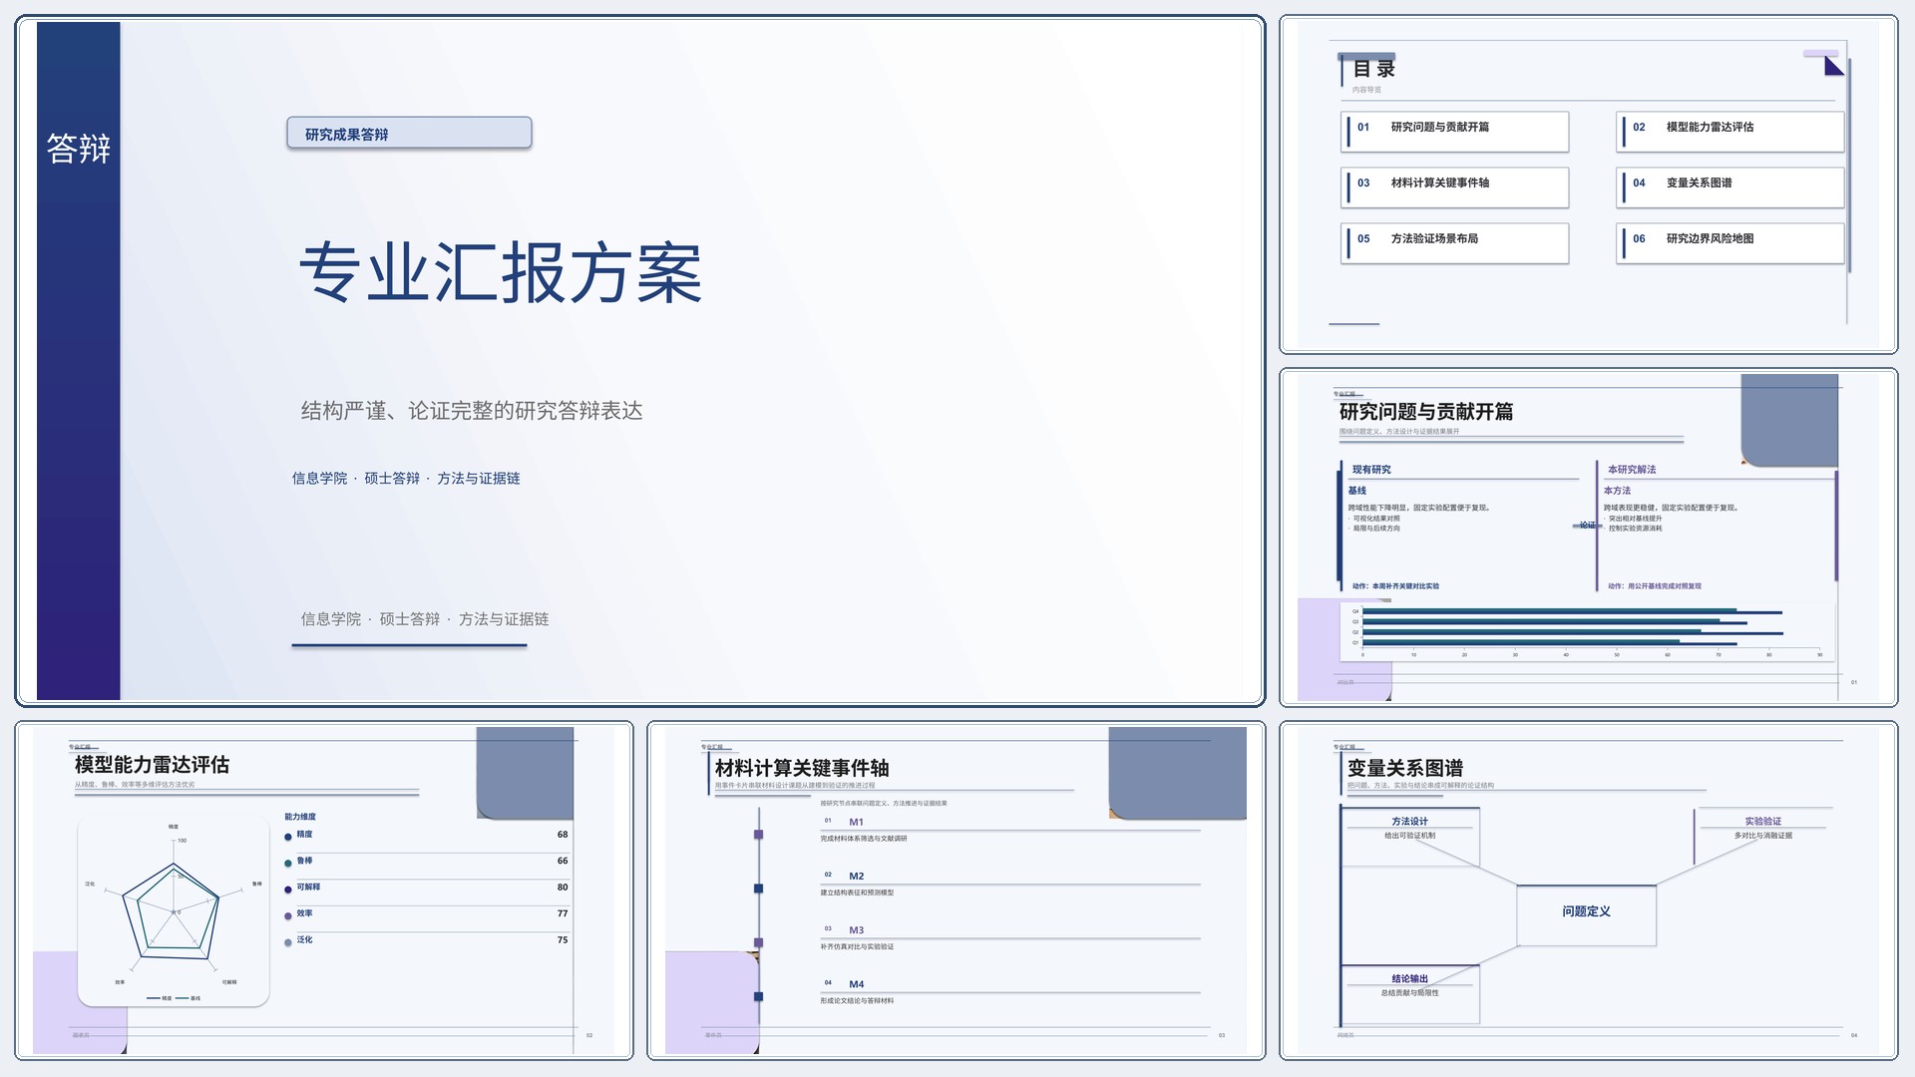This screenshot has height=1077, width=1915.
Task: Click the dark triangle corner icon on 目录 slide
Action: click(x=1833, y=67)
